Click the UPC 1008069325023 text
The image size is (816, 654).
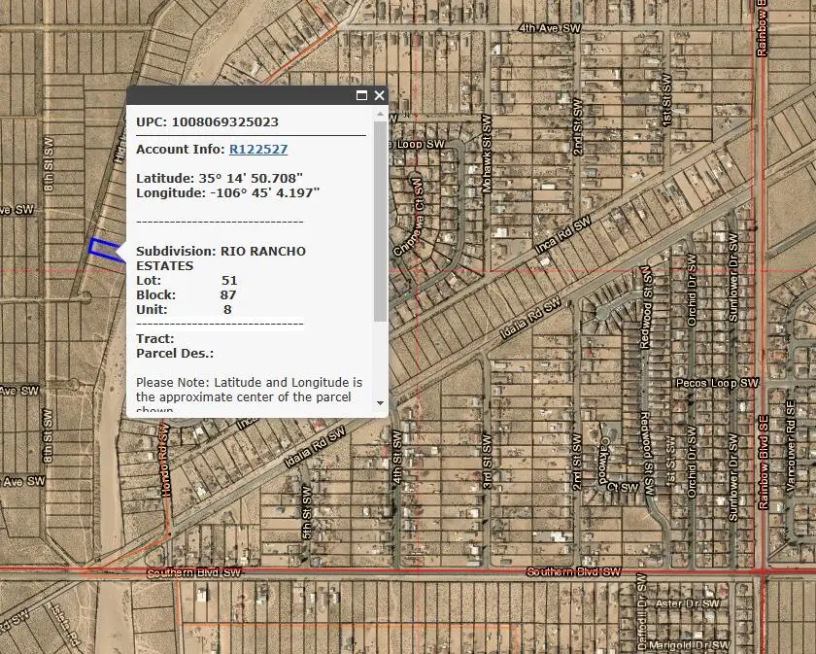207,122
